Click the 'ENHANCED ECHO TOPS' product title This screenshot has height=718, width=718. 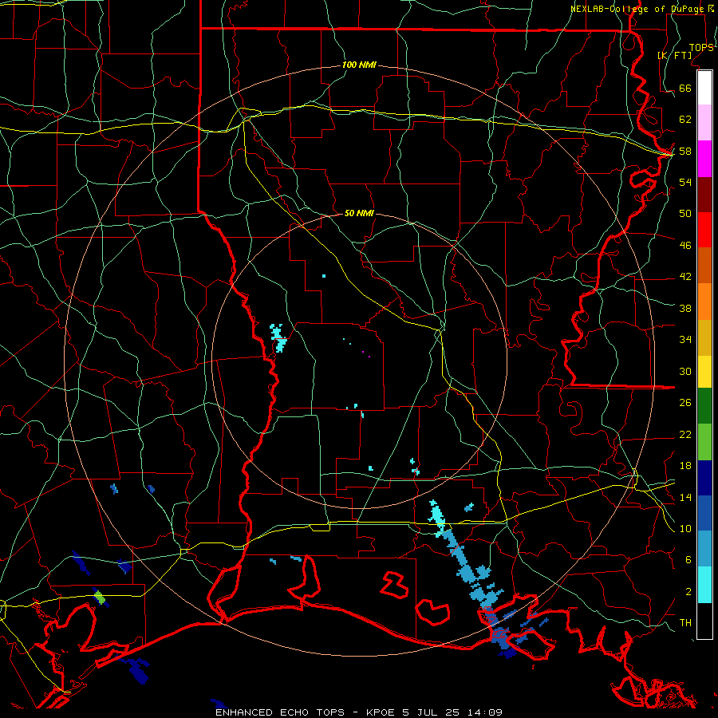click(279, 712)
